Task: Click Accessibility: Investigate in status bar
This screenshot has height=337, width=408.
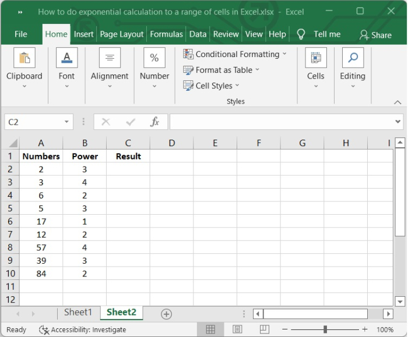Action: pos(83,329)
